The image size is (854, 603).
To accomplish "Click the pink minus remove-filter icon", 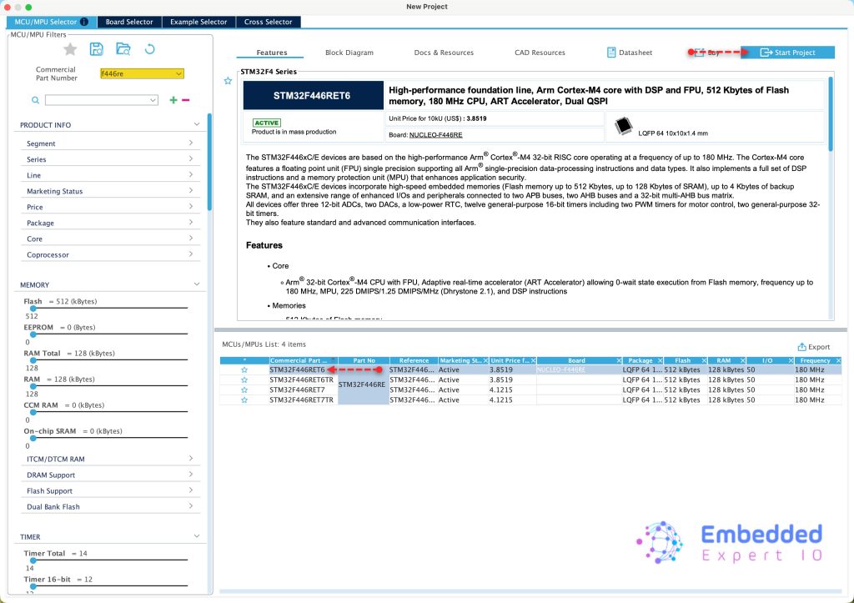I will [x=185, y=100].
